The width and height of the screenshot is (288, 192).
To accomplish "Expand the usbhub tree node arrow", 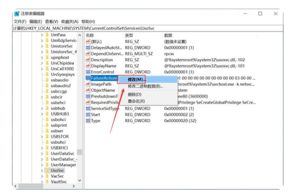I will 42,108.
